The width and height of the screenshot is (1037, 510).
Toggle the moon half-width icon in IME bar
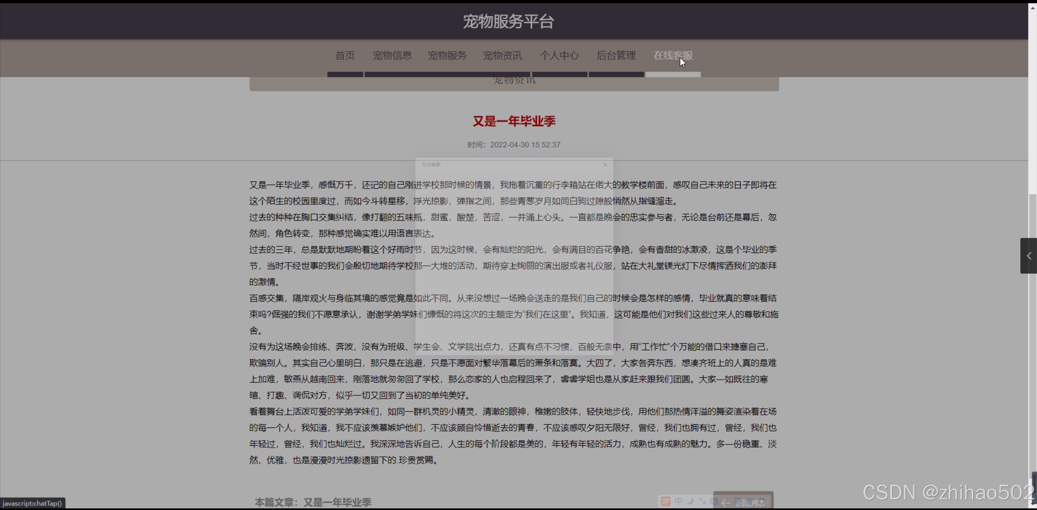tap(691, 501)
